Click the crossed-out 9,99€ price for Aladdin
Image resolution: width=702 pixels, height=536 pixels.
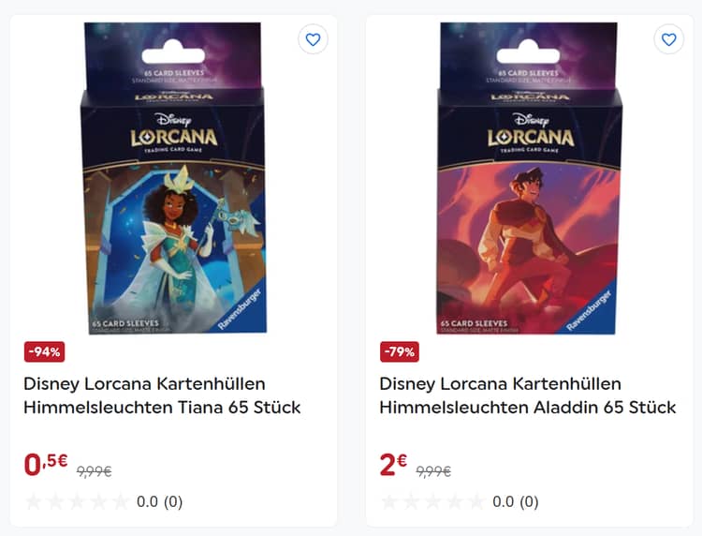pyautogui.click(x=433, y=471)
